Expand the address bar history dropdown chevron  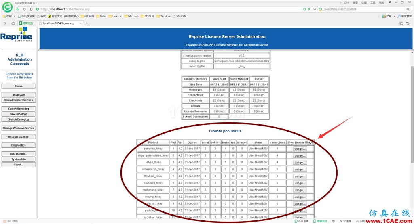coord(315,9)
